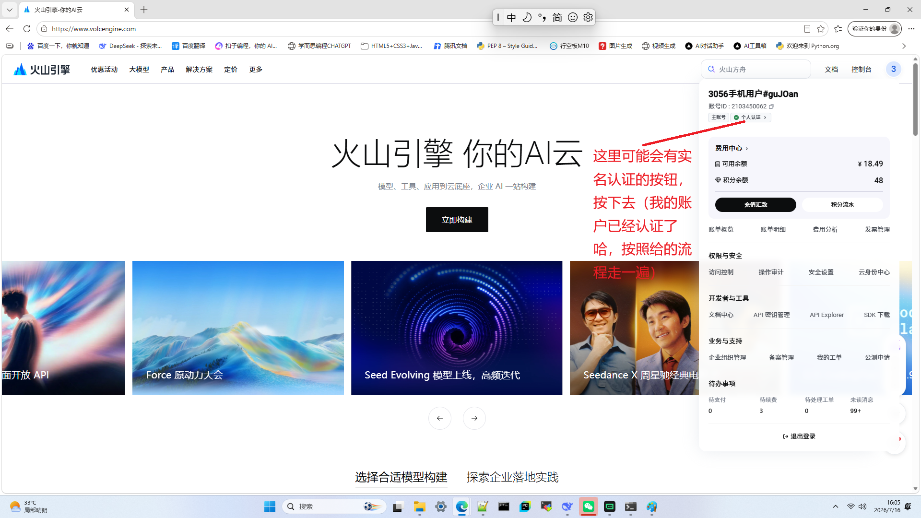Show more bookmarks with the overflow chevron
The height and width of the screenshot is (518, 921).
click(904, 46)
